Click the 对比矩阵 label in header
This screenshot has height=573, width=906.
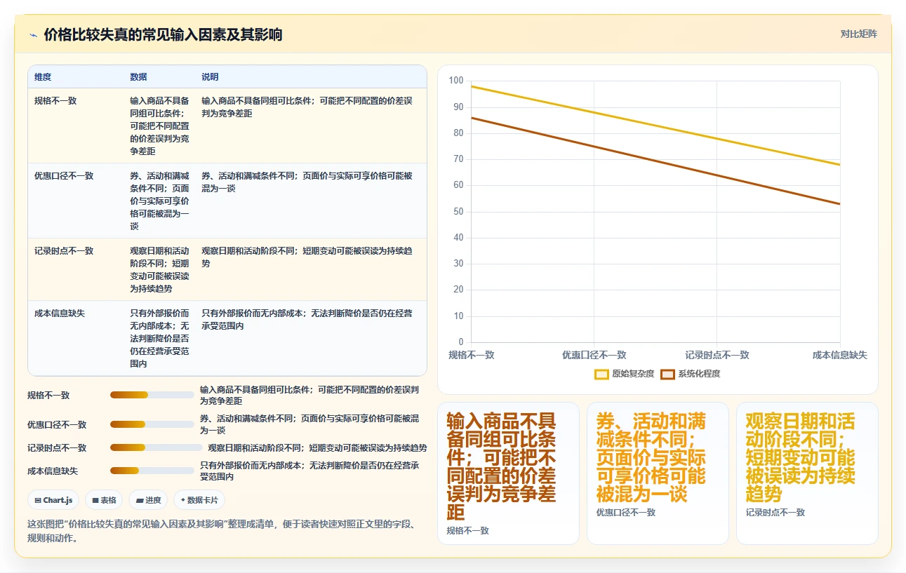pyautogui.click(x=859, y=34)
